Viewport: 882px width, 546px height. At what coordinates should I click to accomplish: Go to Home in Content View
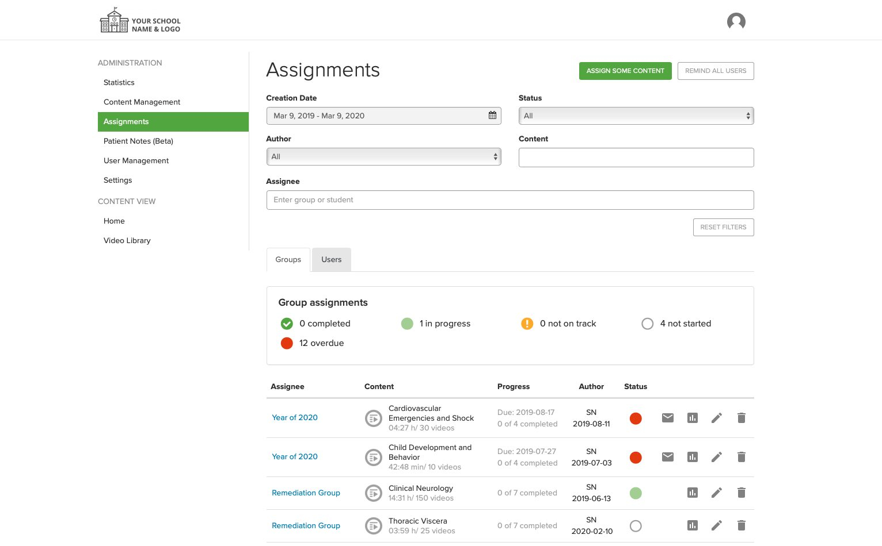114,221
